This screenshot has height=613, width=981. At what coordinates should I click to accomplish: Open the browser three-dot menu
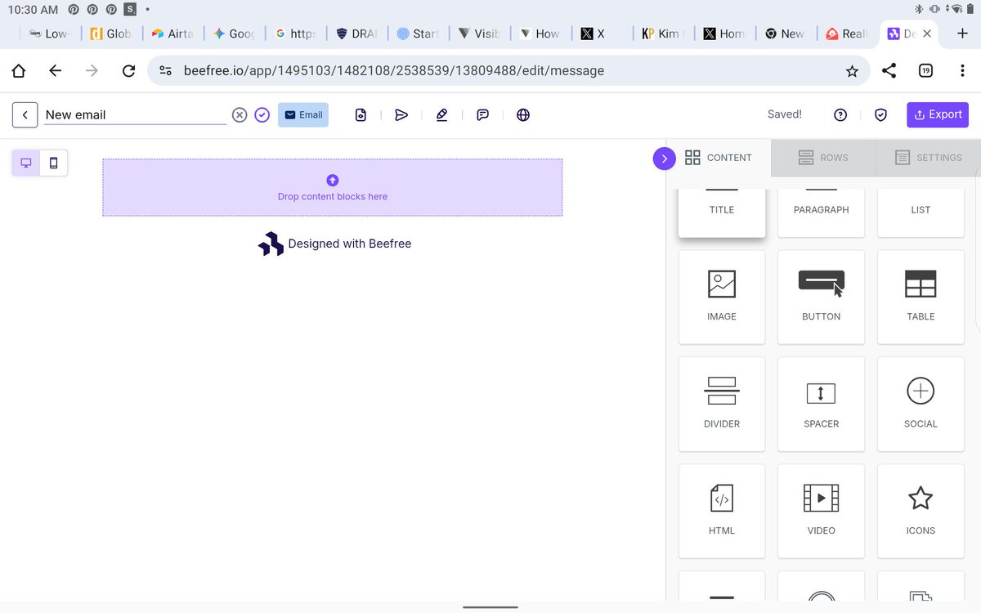click(962, 71)
